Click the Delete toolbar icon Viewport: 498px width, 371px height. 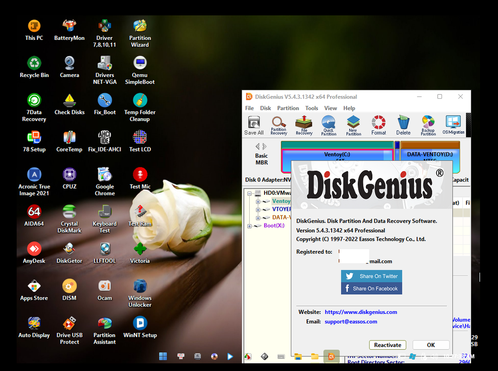pos(403,125)
